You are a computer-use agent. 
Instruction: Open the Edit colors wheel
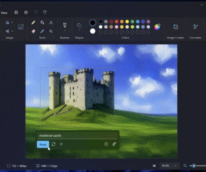click(x=157, y=27)
